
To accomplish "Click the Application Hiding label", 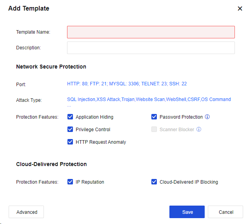I will coord(95,117).
